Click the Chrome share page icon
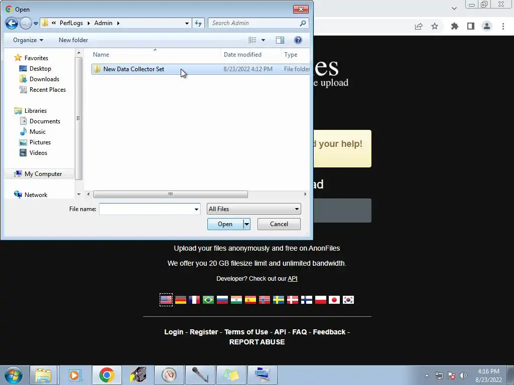This screenshot has width=514, height=385. pyautogui.click(x=419, y=27)
